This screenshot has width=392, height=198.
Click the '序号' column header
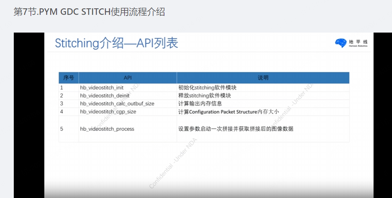(x=69, y=78)
